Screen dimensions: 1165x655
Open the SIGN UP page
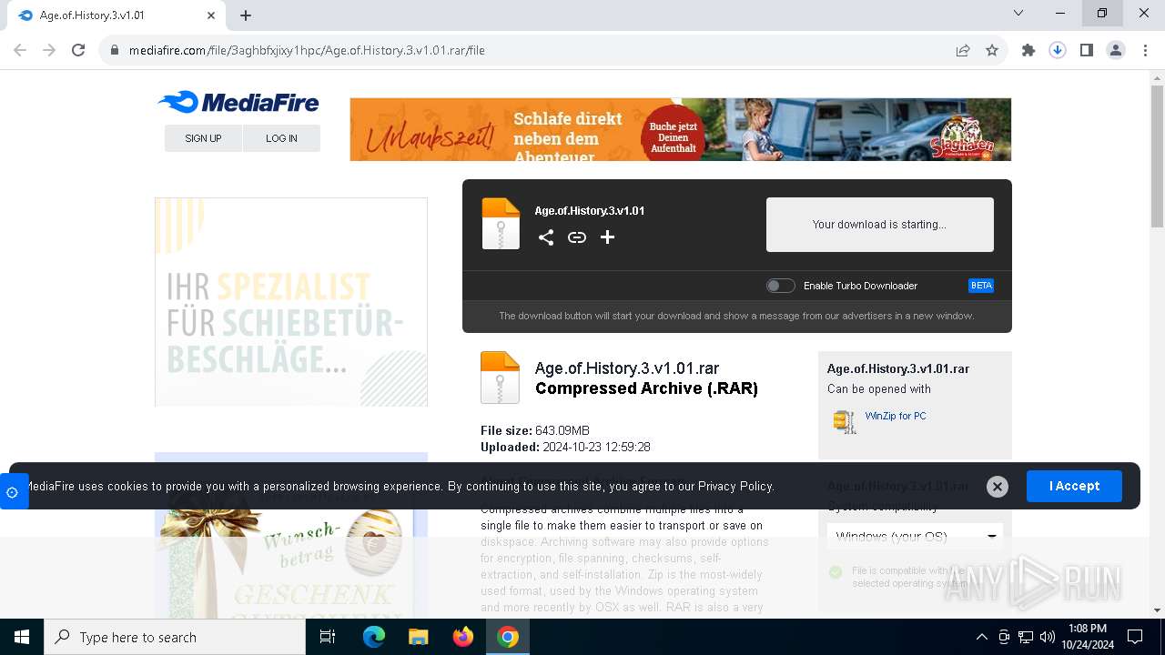click(203, 138)
